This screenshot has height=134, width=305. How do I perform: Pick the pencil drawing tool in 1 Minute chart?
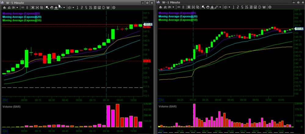pyautogui.click(x=216, y=7)
